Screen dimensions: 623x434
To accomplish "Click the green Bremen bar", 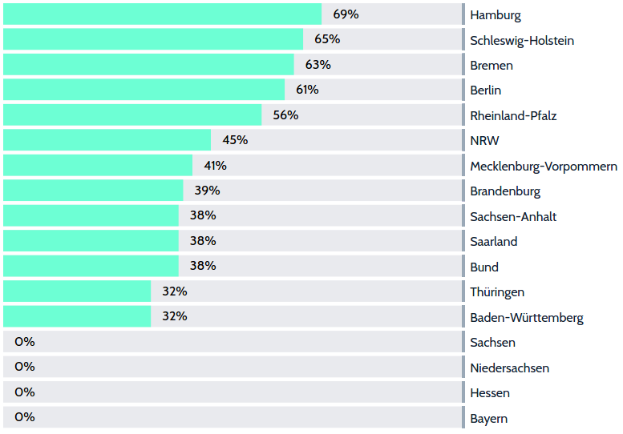I will pyautogui.click(x=148, y=65).
